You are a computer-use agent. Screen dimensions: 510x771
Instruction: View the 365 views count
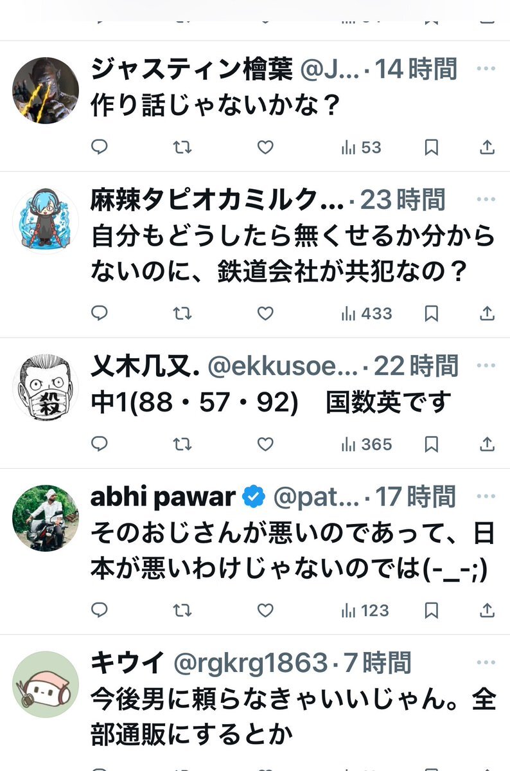366,444
